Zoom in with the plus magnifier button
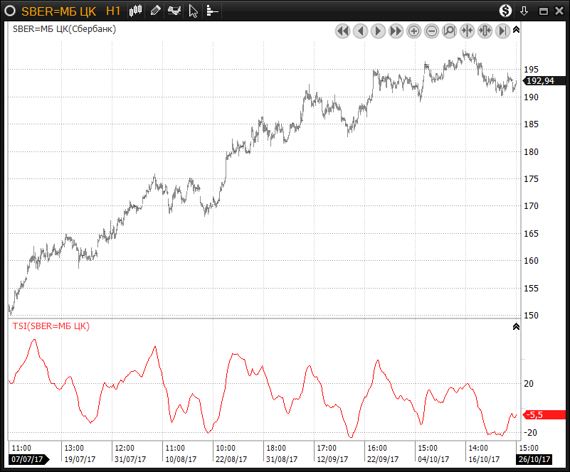This screenshot has height=472, width=570. tap(414, 31)
